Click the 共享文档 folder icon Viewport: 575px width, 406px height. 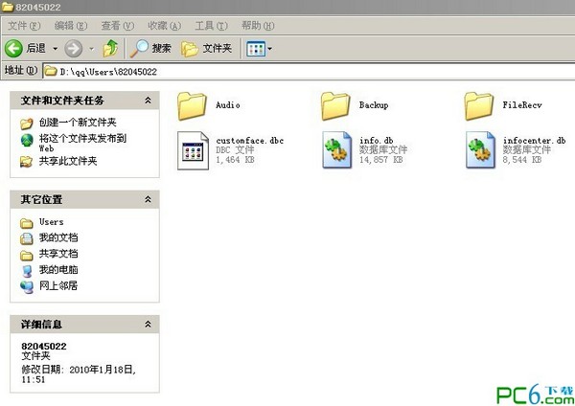tap(27, 256)
